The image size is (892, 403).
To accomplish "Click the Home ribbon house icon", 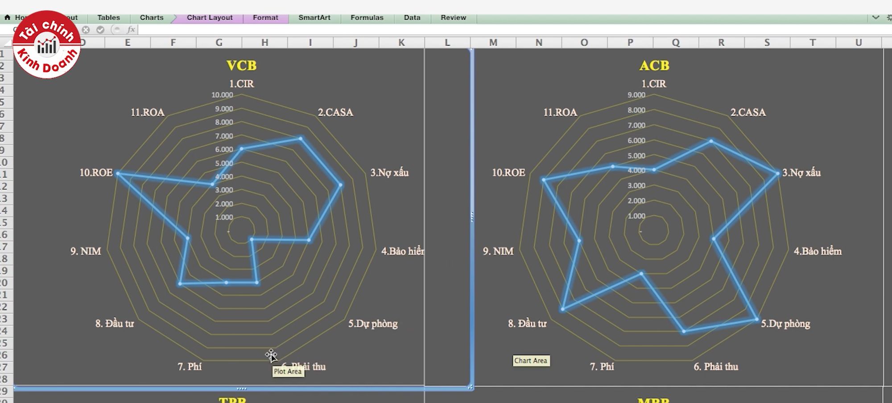I will [7, 17].
